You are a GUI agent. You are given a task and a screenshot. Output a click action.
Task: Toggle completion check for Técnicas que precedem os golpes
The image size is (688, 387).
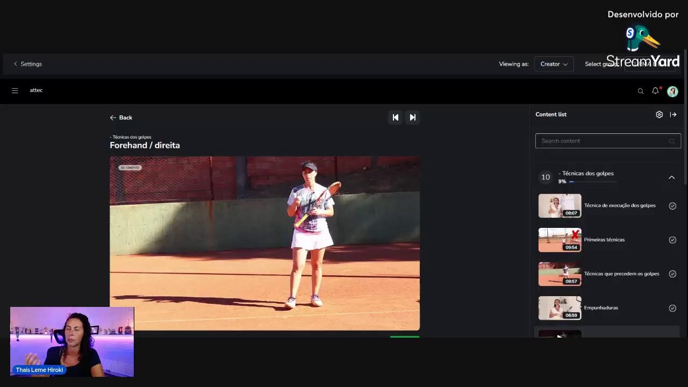pyautogui.click(x=672, y=274)
